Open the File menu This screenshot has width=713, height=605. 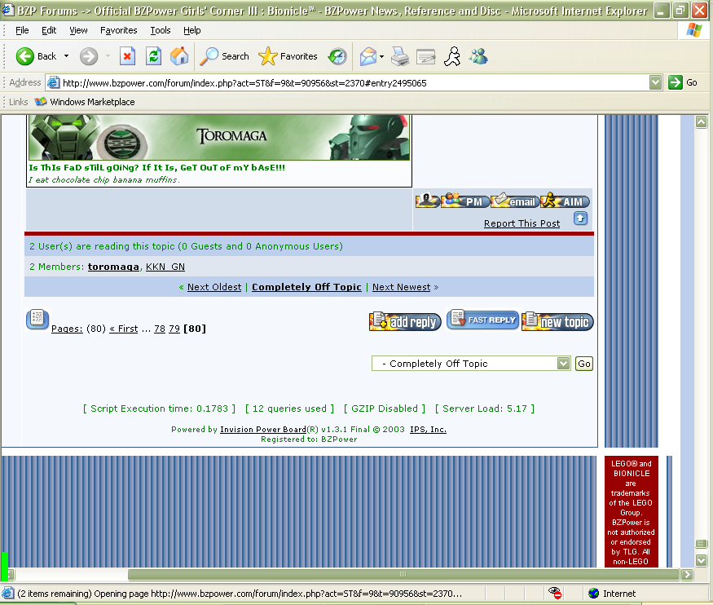point(22,30)
